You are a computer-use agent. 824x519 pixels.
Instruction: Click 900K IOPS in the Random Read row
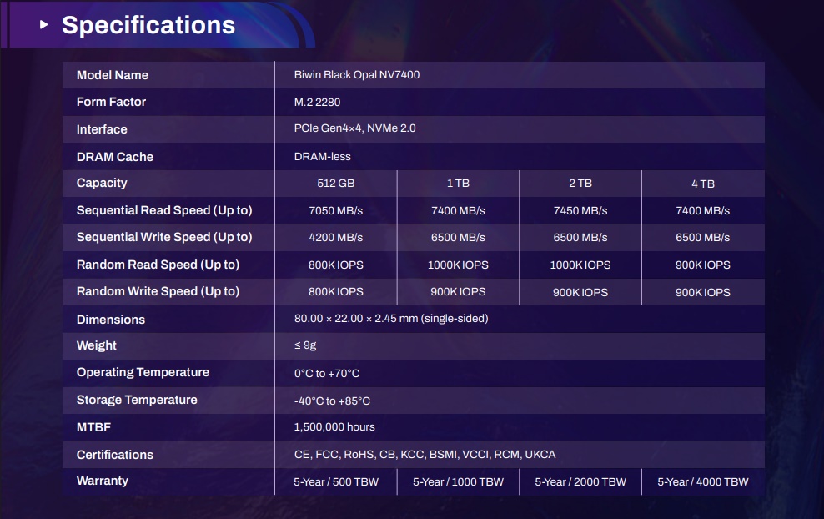click(x=703, y=265)
